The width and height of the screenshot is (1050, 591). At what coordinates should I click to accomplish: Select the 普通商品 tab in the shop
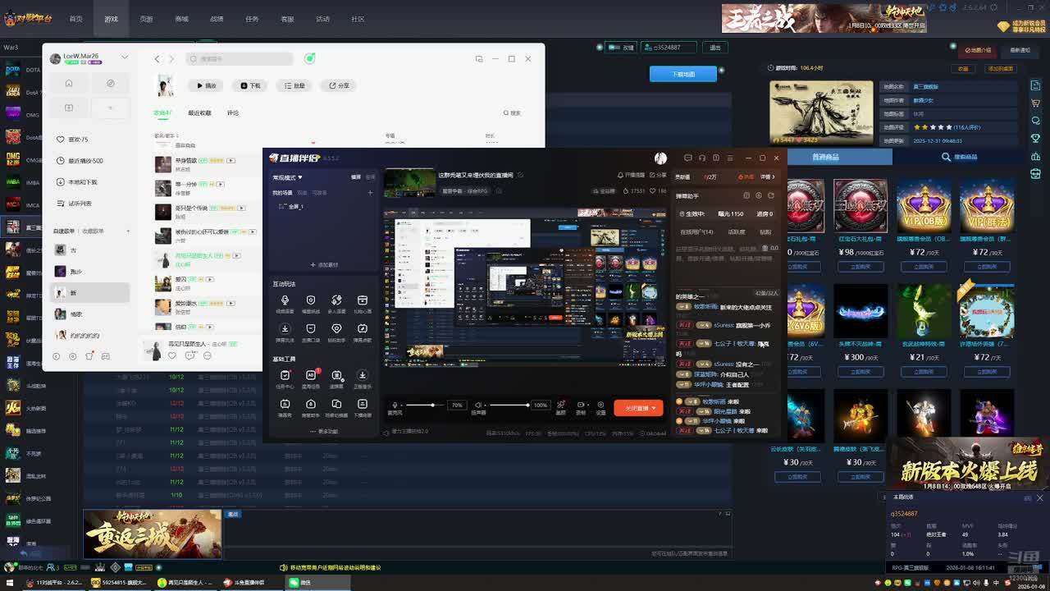coord(825,157)
